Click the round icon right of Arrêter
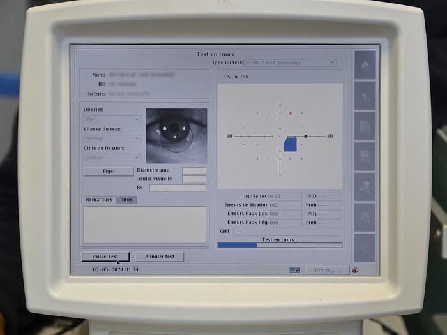This screenshot has width=447, height=335. 355,270
